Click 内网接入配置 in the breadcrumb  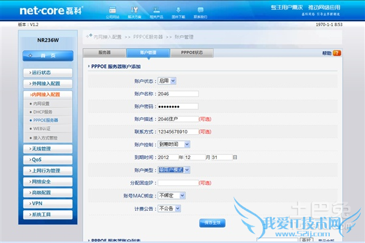tap(108, 37)
